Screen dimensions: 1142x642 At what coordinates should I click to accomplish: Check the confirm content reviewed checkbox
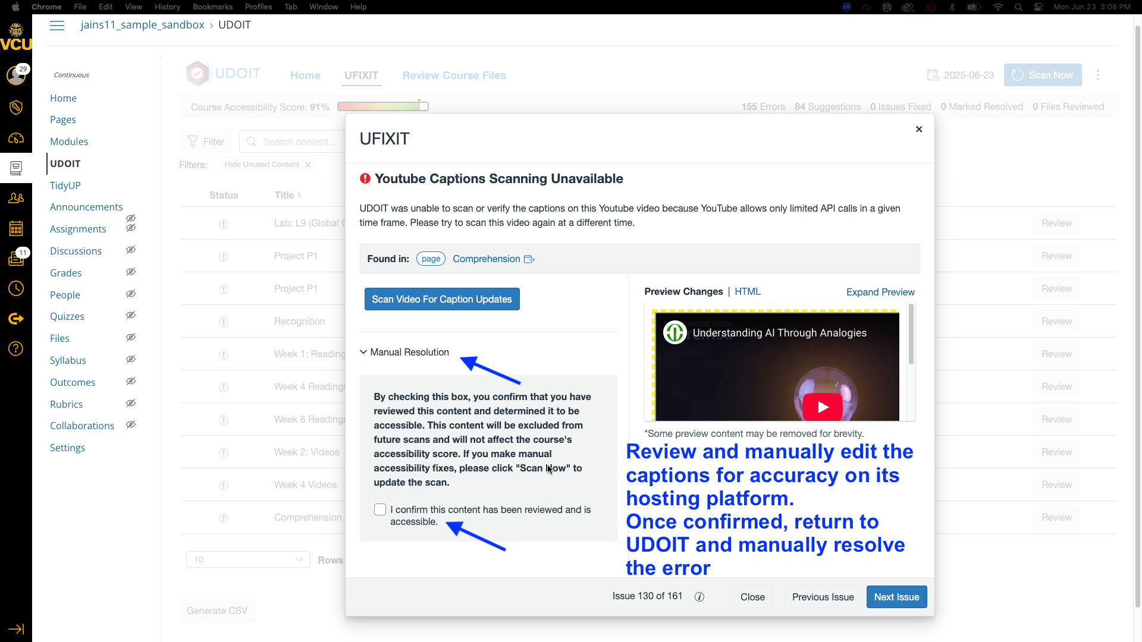click(x=380, y=509)
